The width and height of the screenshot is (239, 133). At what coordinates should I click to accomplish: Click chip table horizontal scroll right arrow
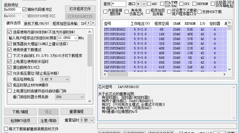224,74
